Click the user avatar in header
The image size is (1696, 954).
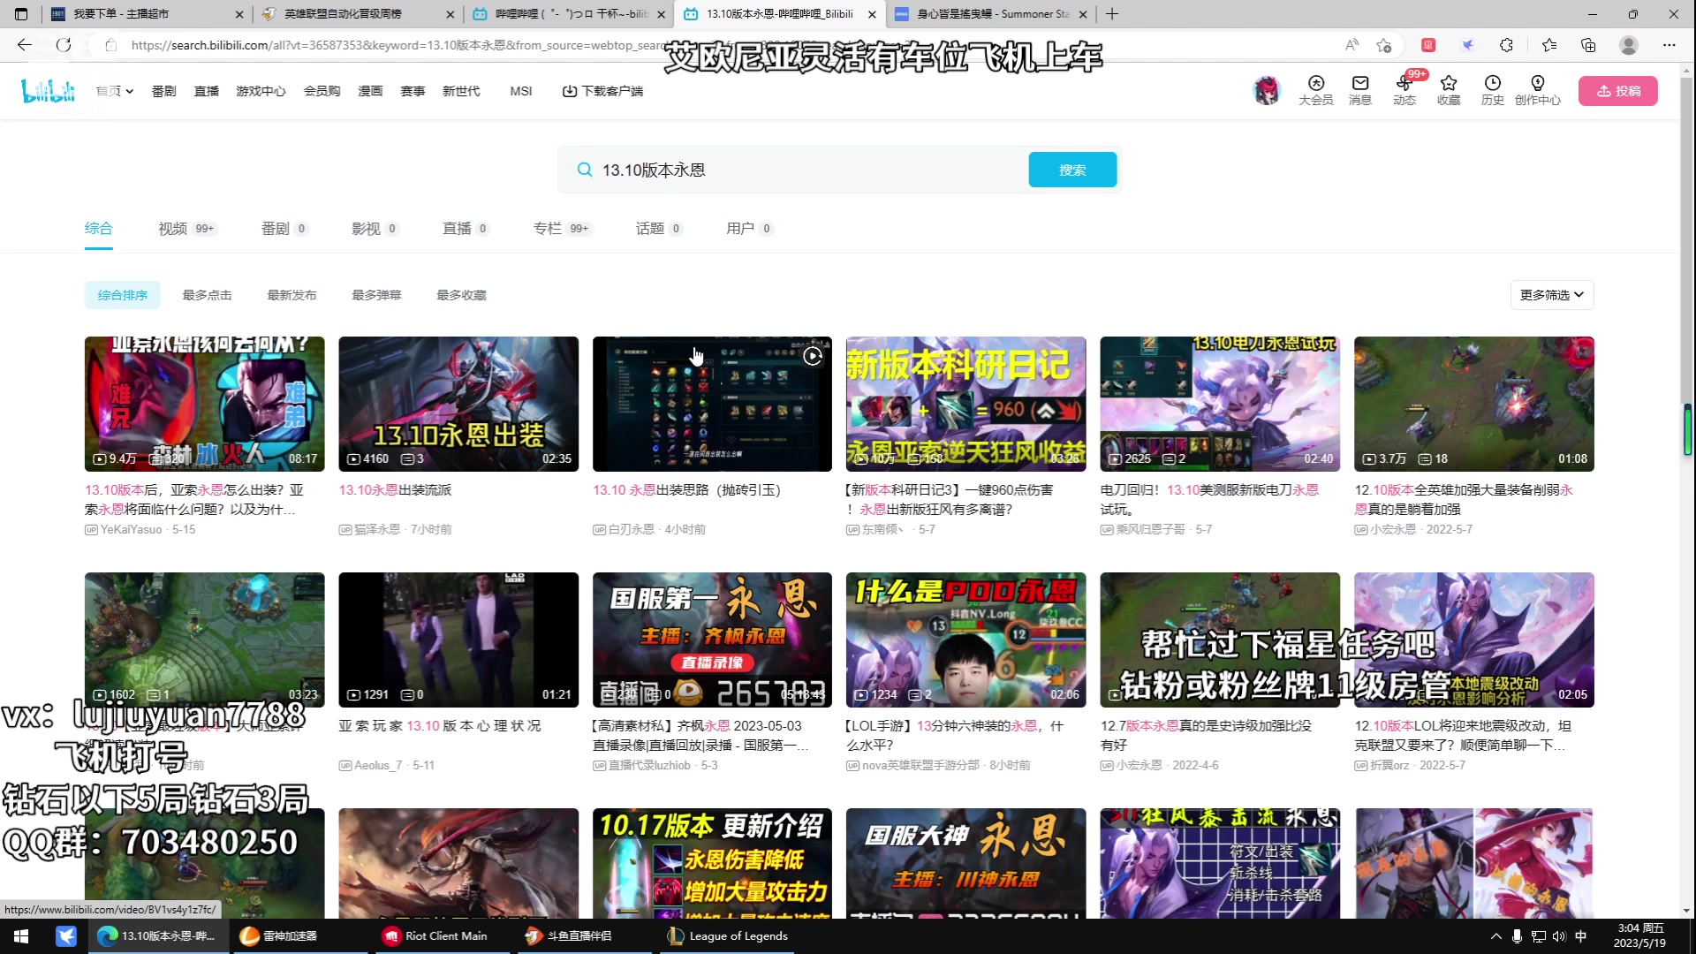click(1266, 90)
